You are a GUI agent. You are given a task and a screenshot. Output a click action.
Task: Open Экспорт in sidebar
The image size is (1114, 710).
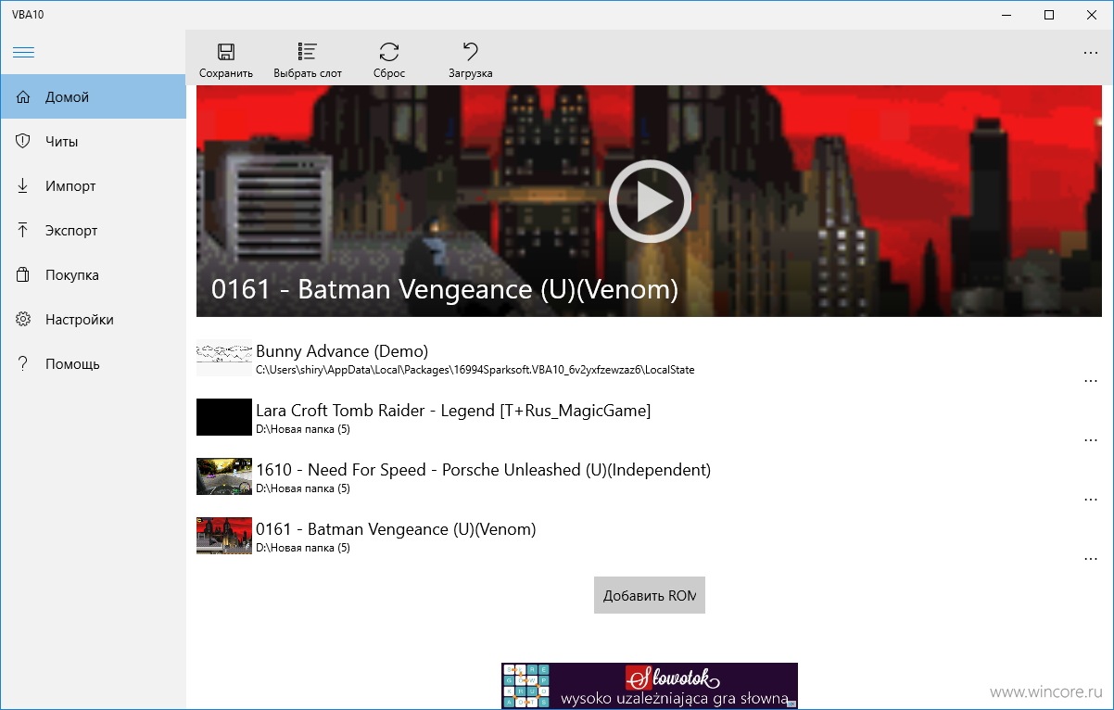(93, 231)
